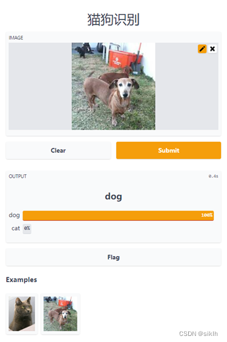
Task: Click the Clear button
Action: [x=58, y=150]
